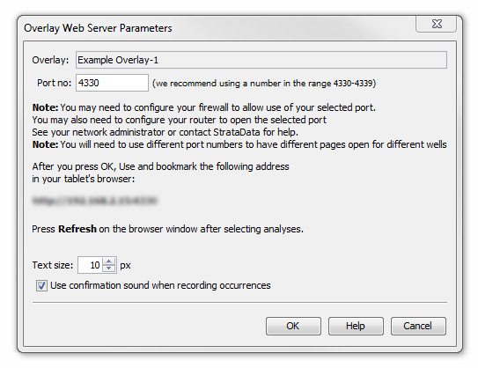Screen dimensions: 478x368
Task: Click the dialog title 'Overlay Web Server Parameters'
Action: (98, 28)
